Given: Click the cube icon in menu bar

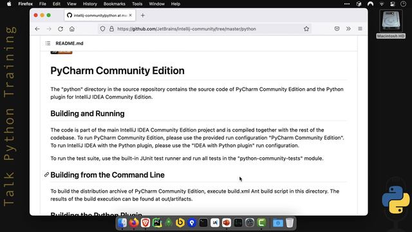Looking at the screenshot, I should pyautogui.click(x=359, y=4).
